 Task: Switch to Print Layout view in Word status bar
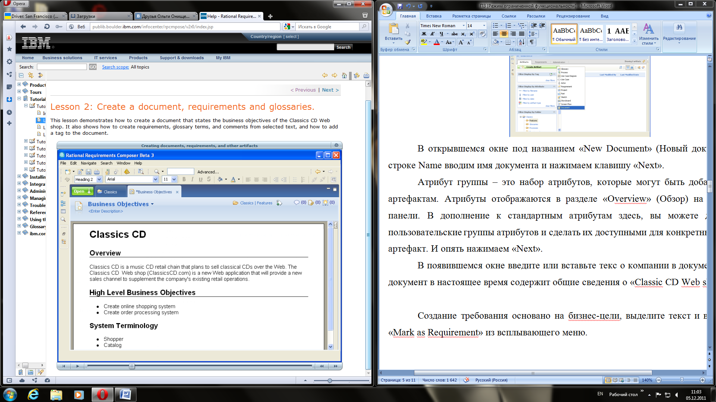pos(608,380)
